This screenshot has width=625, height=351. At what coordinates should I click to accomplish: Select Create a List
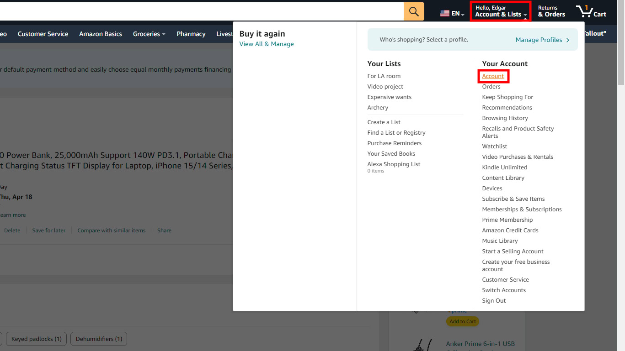pyautogui.click(x=384, y=122)
